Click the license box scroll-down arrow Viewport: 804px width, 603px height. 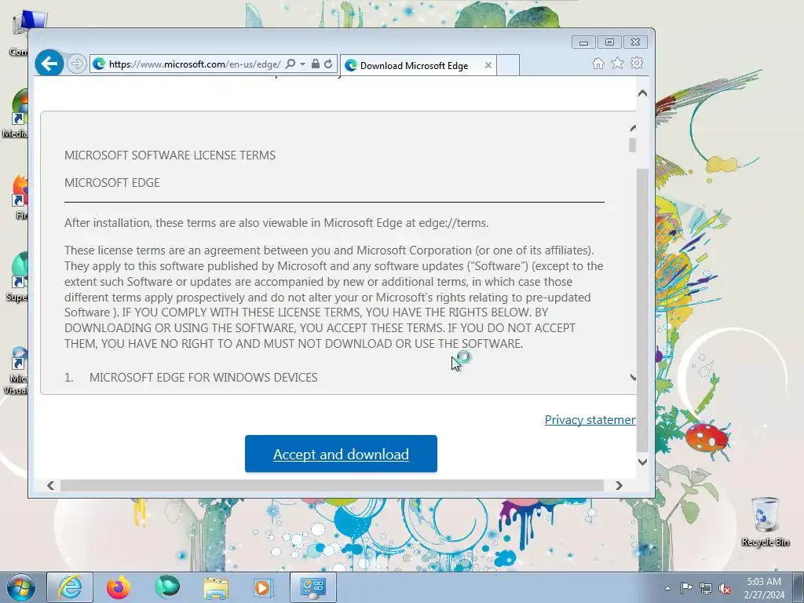pos(633,378)
